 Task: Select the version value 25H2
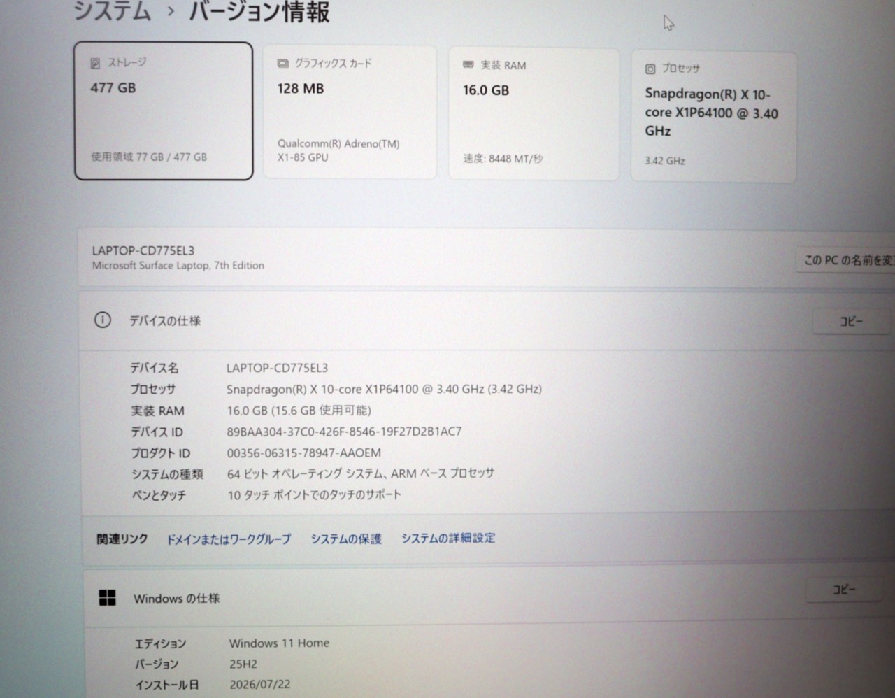[243, 664]
